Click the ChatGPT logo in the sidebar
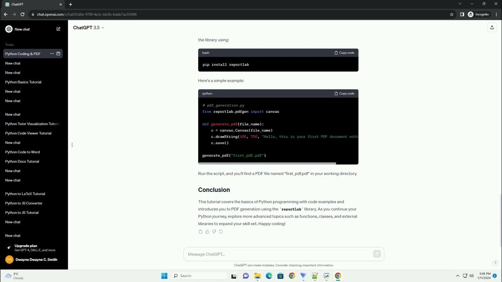 pyautogui.click(x=9, y=29)
